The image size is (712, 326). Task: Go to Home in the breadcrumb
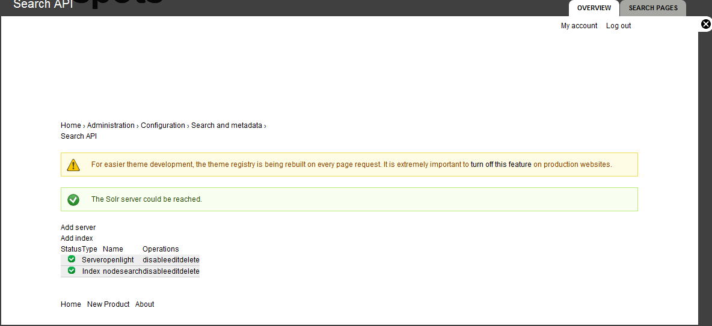coord(71,125)
